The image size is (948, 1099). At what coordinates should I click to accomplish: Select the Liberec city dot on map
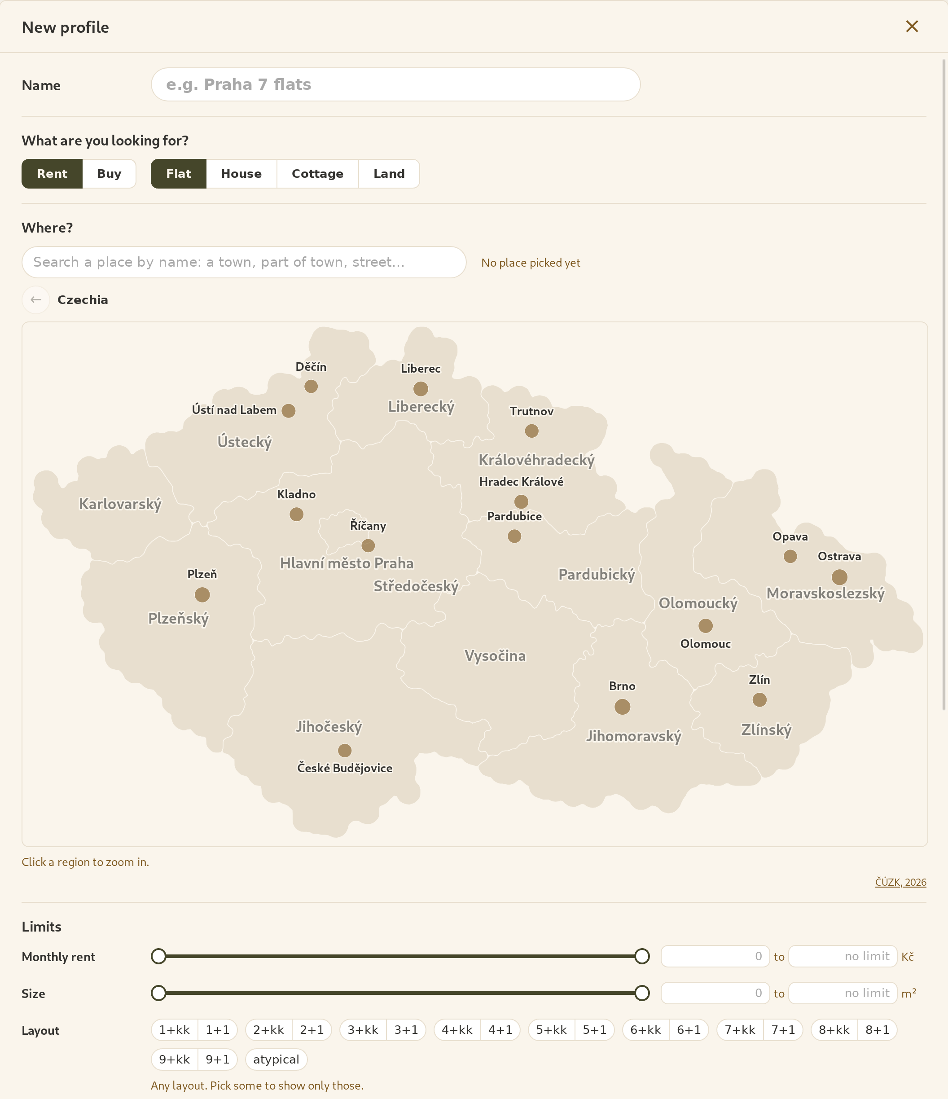point(421,389)
